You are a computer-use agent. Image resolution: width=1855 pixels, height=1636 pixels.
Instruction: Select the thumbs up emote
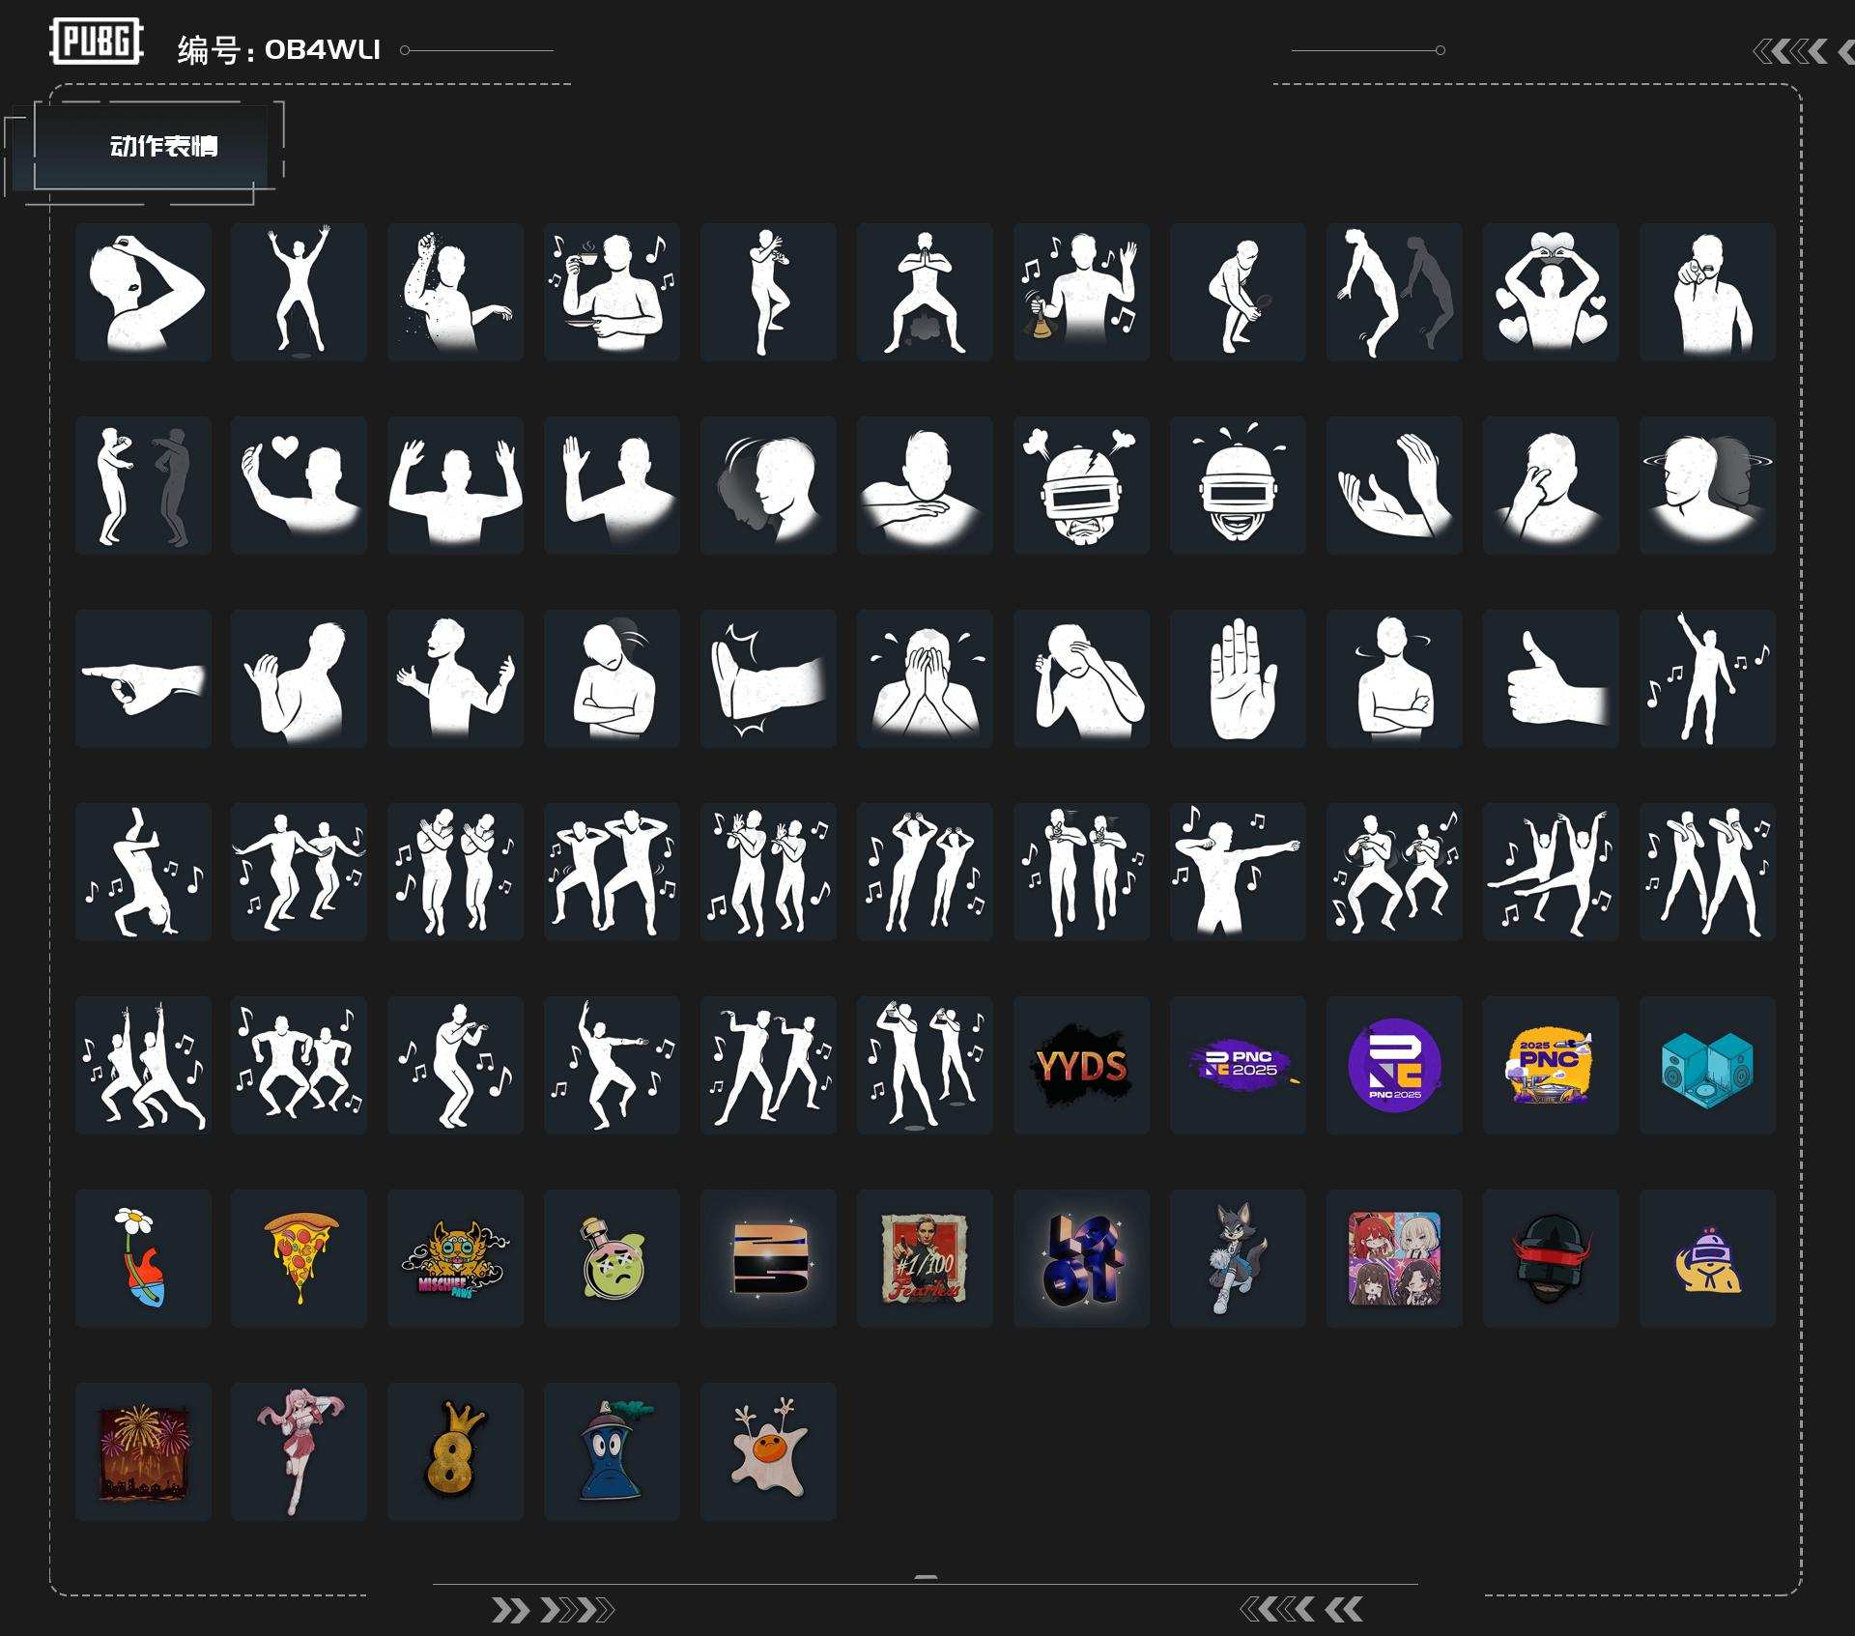[x=1551, y=678]
